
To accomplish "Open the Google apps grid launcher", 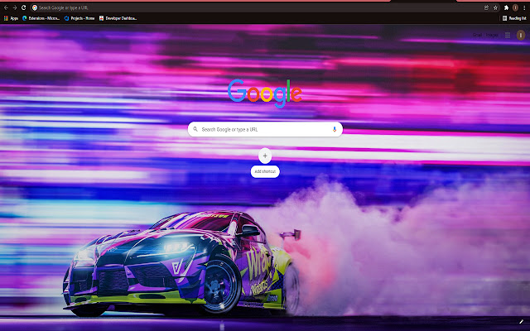I will coord(508,35).
